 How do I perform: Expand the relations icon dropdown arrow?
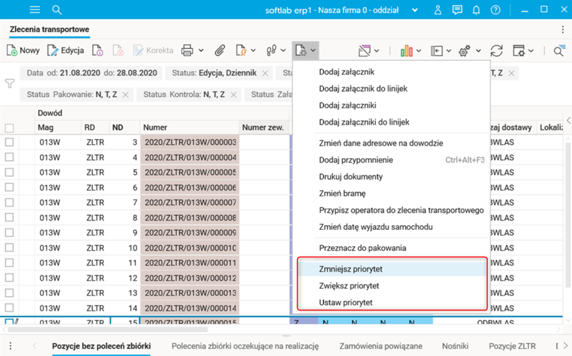283,51
